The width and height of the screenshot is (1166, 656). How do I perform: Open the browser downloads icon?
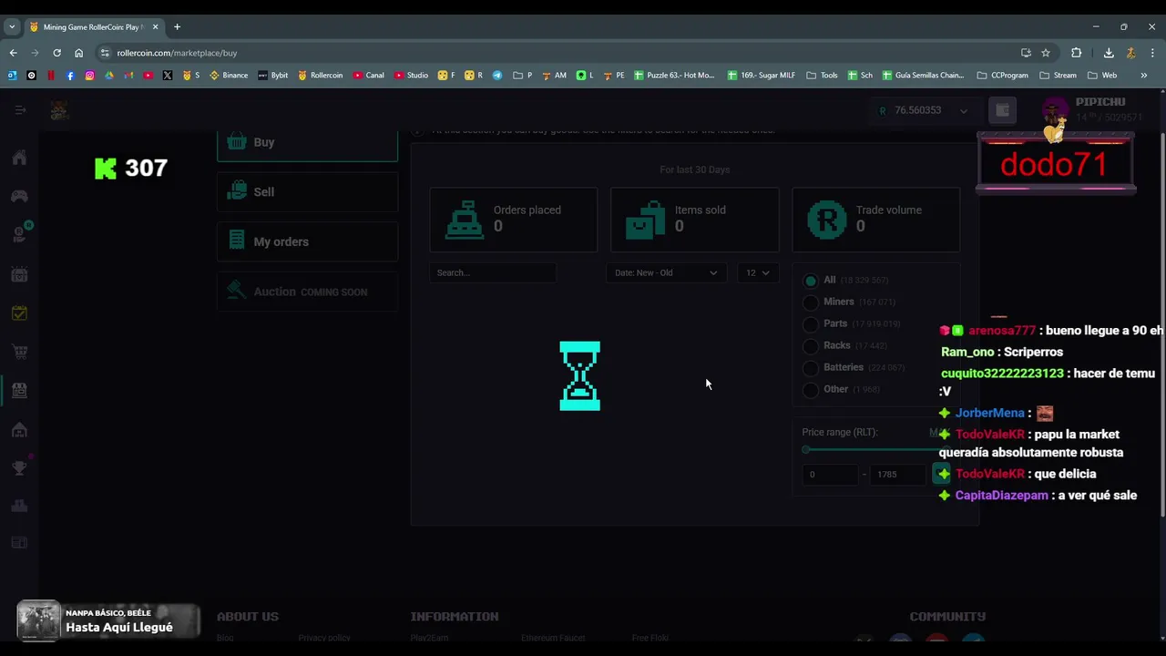[1109, 53]
